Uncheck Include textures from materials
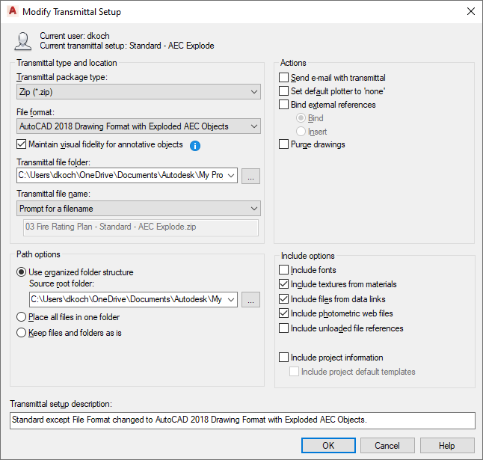The width and height of the screenshot is (483, 460). pos(283,284)
